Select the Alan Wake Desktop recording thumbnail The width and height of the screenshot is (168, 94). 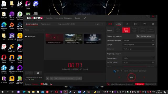(x=93, y=39)
